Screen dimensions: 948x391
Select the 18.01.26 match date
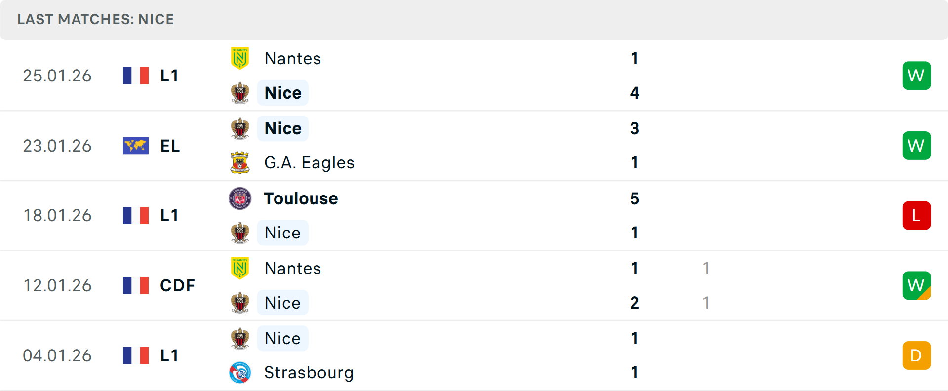tap(58, 216)
